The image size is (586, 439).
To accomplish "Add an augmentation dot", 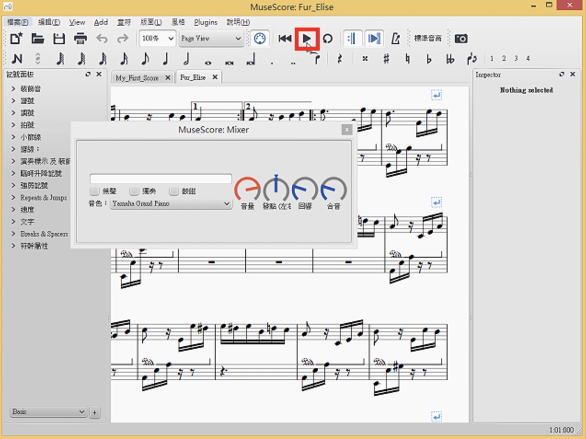I will (x=272, y=62).
